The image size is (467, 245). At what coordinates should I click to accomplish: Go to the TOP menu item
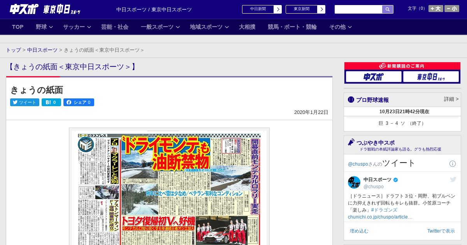pos(18,27)
